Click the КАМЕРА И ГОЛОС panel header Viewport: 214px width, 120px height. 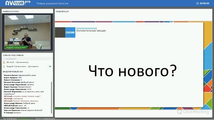(11, 12)
